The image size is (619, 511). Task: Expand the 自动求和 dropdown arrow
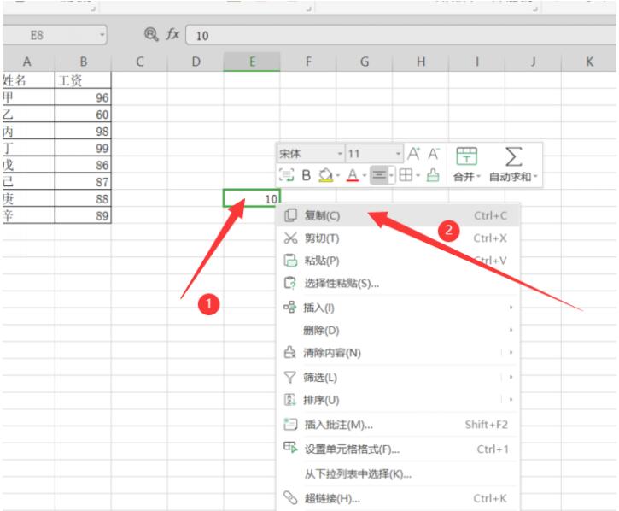(x=535, y=177)
